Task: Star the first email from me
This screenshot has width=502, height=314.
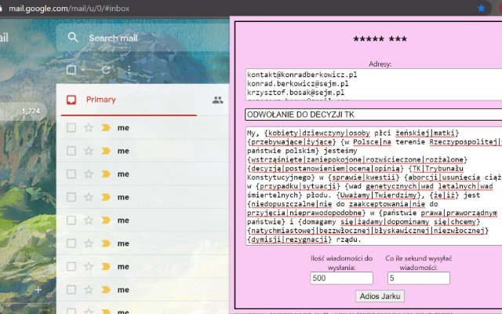Action: tap(89, 128)
